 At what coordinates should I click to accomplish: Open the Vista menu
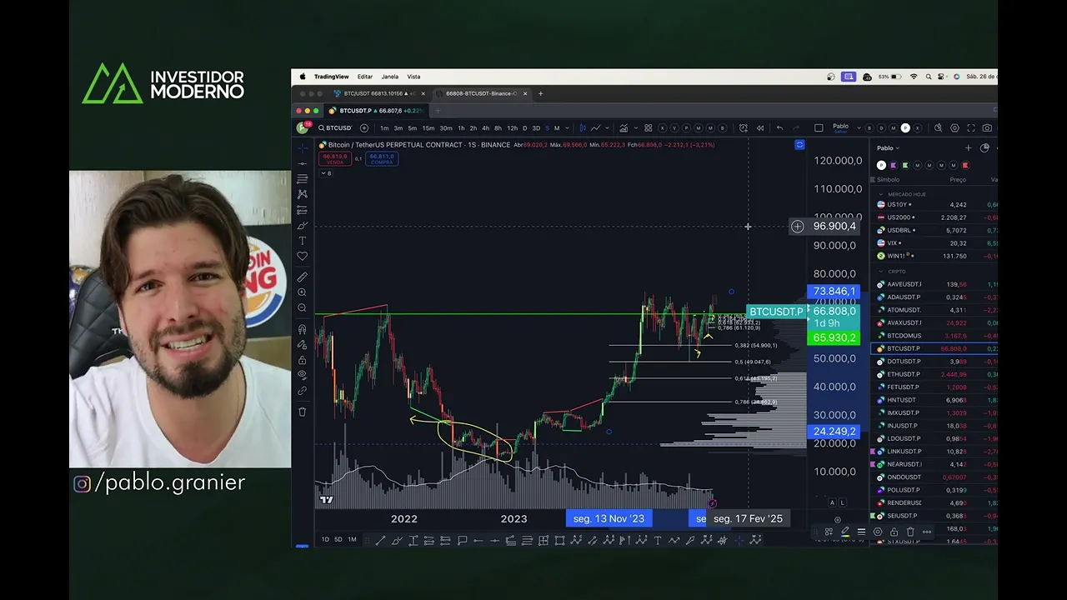413,77
